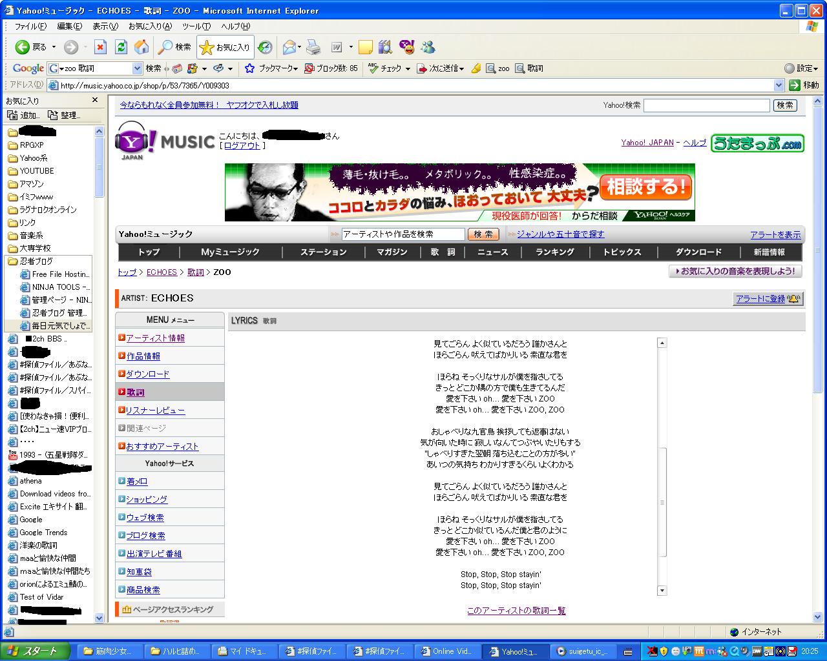The height and width of the screenshot is (661, 827).
Task: Switch to the ランキング navigation tab
Action: pyautogui.click(x=555, y=252)
